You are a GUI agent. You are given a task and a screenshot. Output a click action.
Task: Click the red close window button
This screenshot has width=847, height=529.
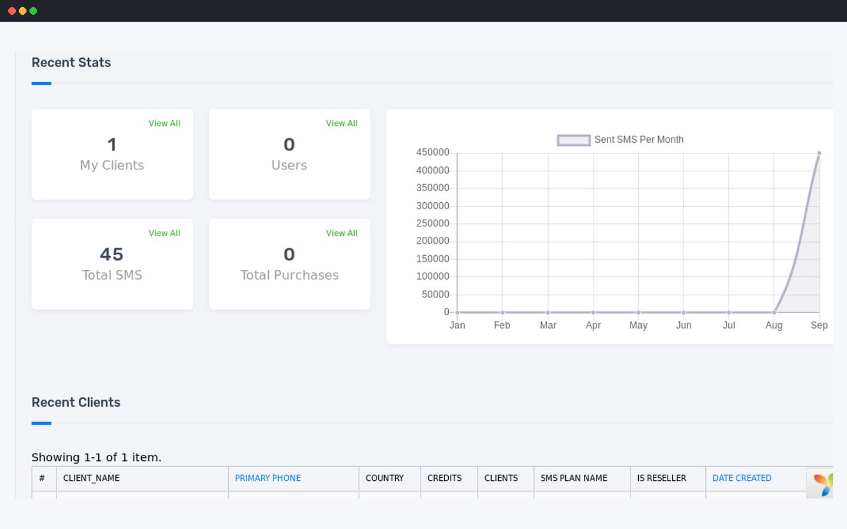[x=12, y=11]
